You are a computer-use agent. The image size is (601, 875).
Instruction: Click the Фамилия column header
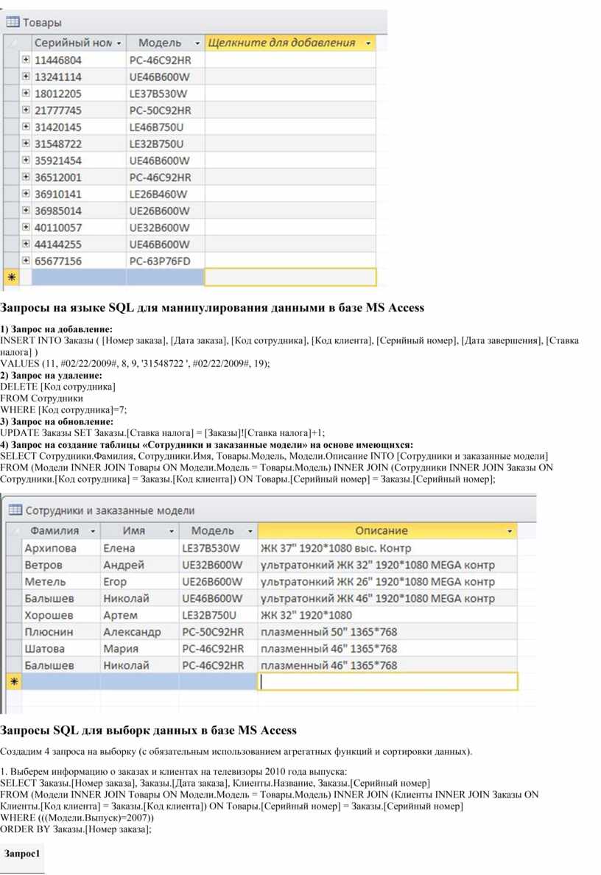click(61, 531)
